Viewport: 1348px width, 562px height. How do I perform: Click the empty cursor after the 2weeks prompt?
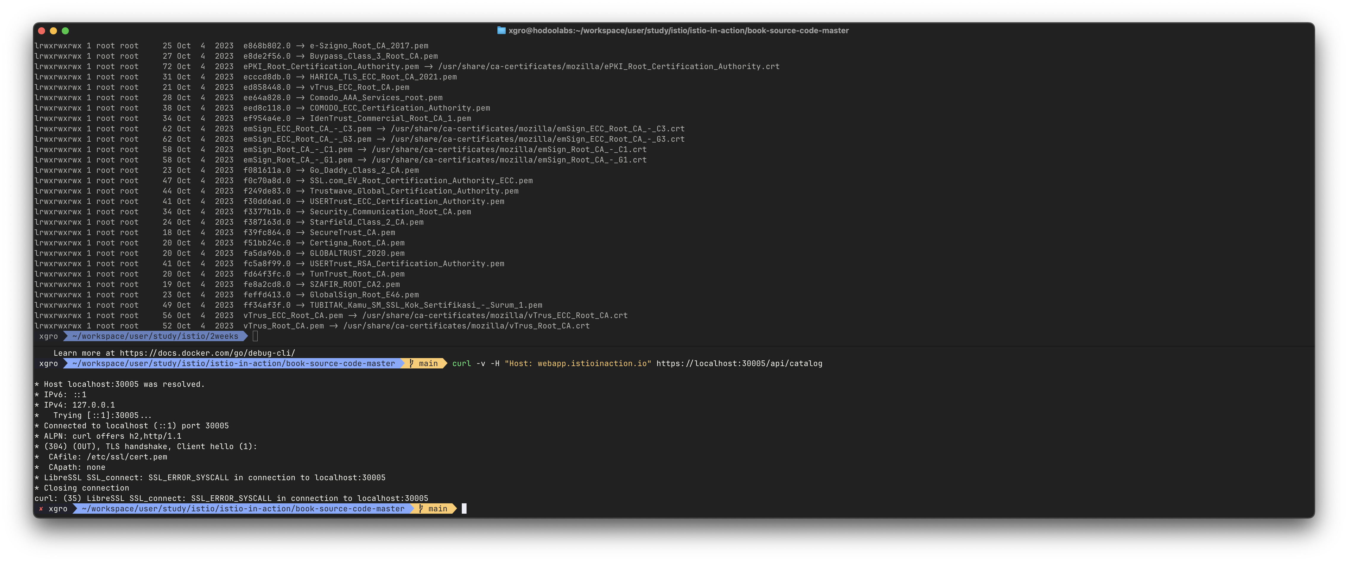(x=255, y=336)
